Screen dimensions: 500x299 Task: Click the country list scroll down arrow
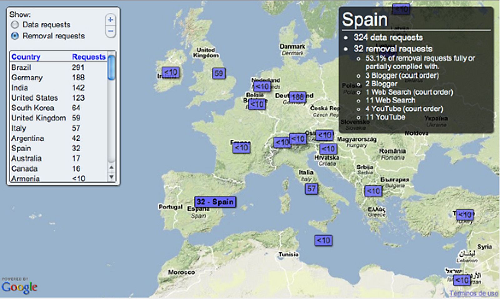coord(111,177)
